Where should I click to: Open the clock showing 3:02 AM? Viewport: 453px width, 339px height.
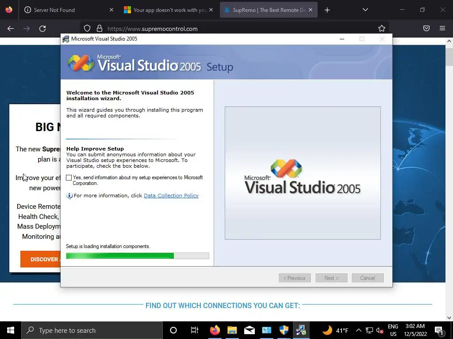[415, 330]
